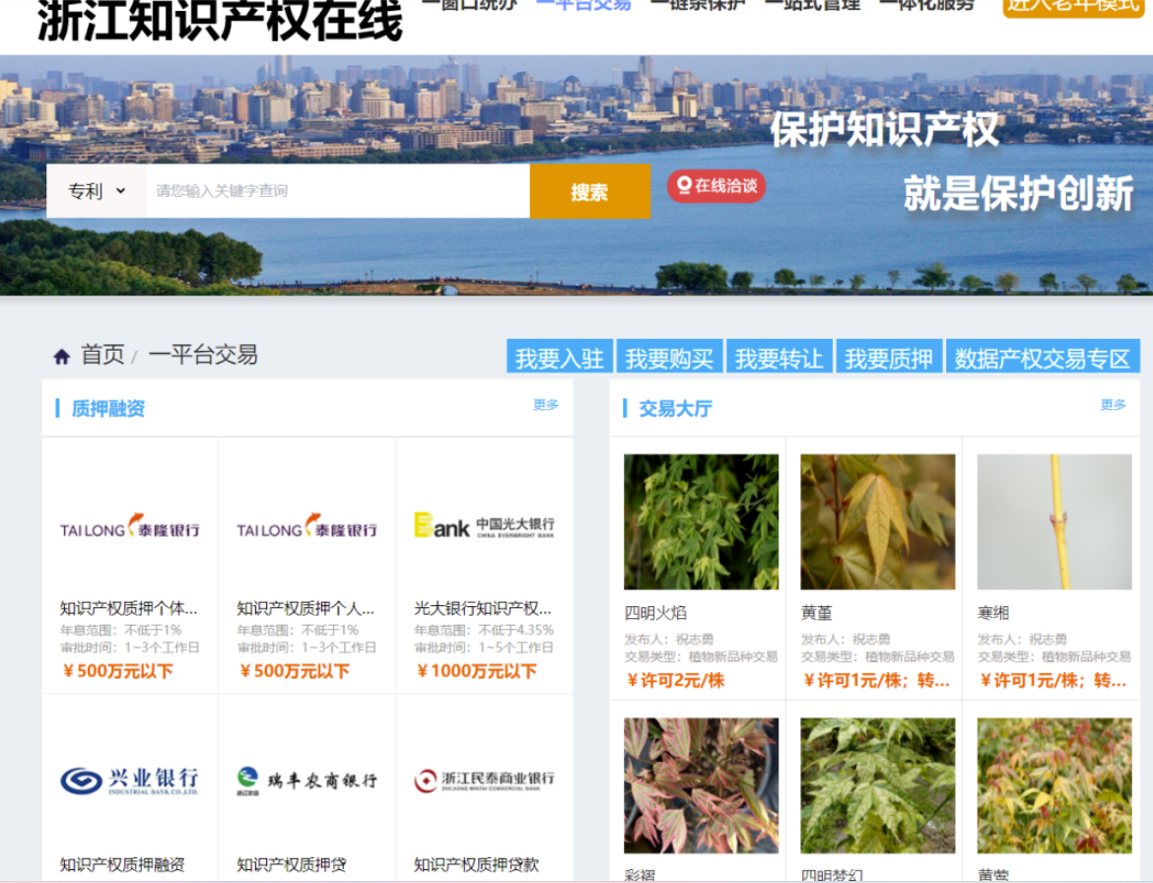This screenshot has height=883, width=1153.
Task: Open 一平台交易 breadcrumb link
Action: [x=203, y=355]
